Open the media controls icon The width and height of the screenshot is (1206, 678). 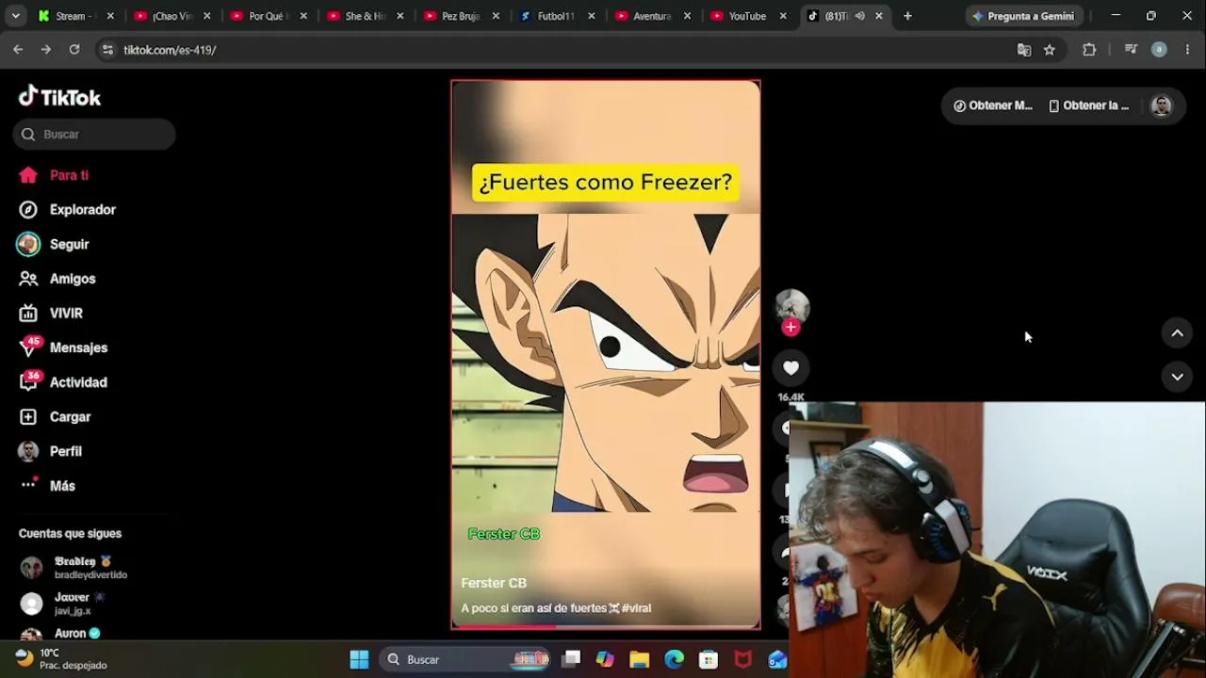(x=1131, y=50)
